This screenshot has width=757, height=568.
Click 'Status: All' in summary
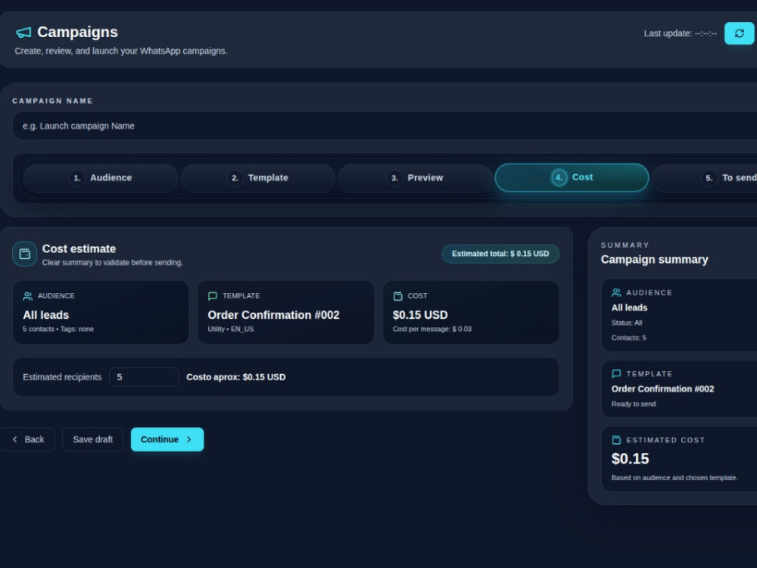pyautogui.click(x=627, y=323)
